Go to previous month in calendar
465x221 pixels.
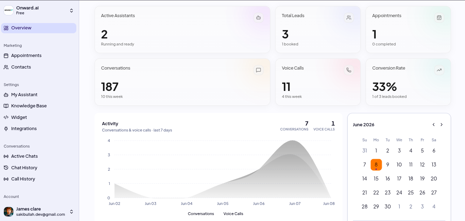(433, 124)
